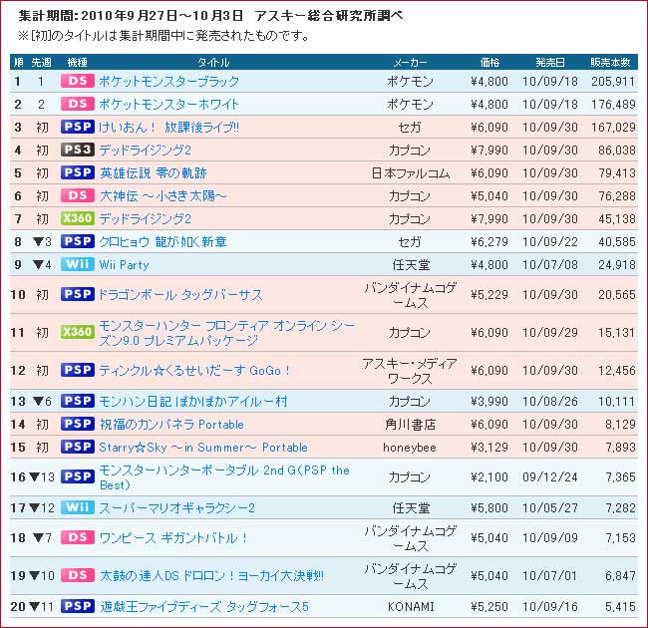
Task: Click sales figure 205,911
Action: [613, 81]
